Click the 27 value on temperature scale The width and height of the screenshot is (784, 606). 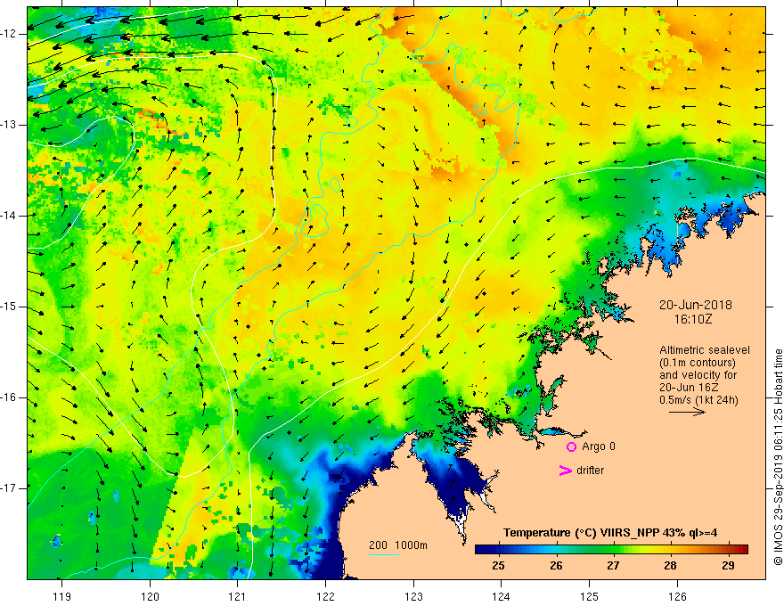613,566
